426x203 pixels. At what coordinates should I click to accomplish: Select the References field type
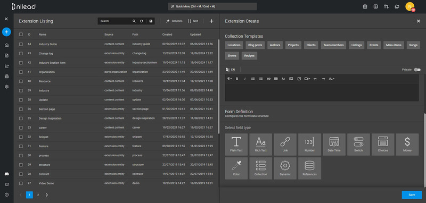[310, 168]
